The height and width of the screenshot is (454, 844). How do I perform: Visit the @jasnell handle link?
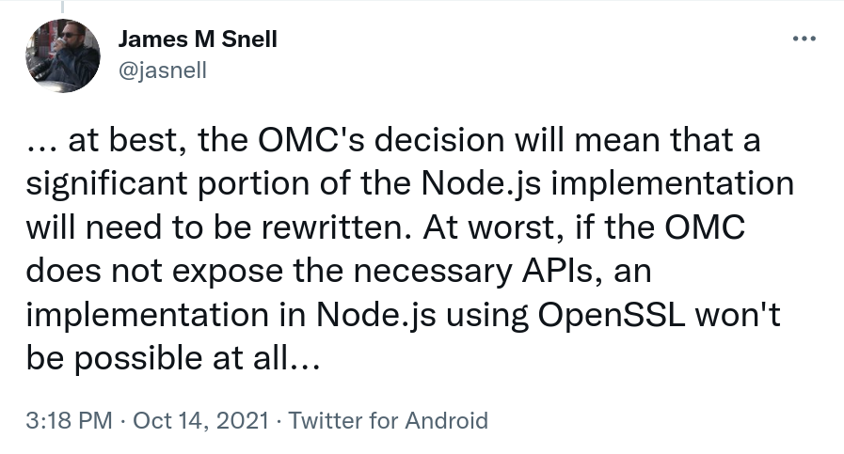(163, 70)
